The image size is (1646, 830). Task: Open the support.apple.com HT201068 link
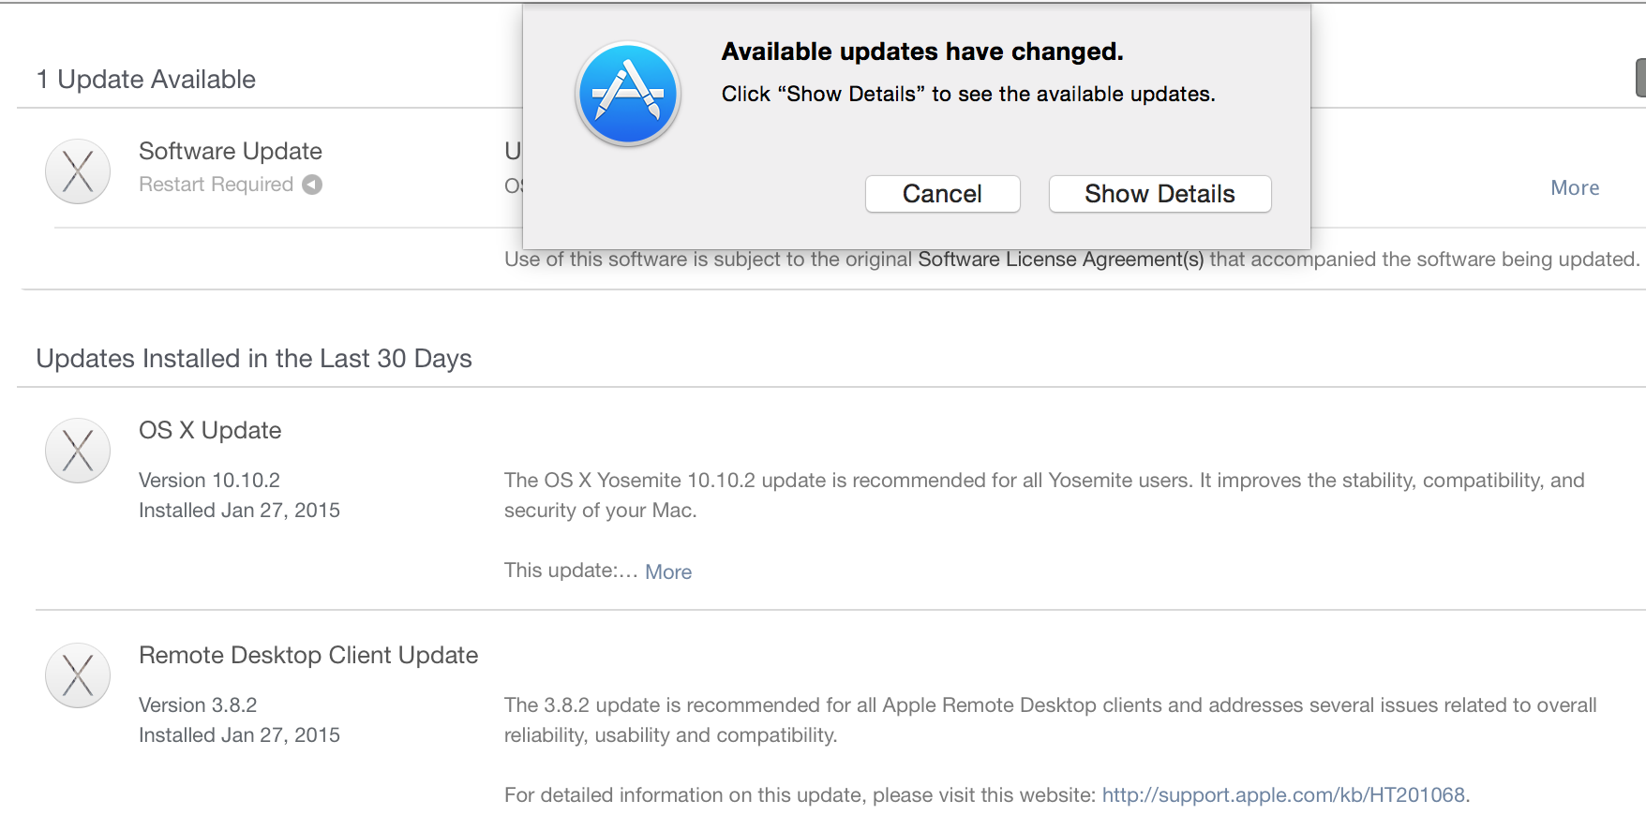tap(1283, 795)
